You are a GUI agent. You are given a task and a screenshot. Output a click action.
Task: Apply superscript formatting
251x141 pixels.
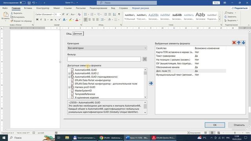[59, 20]
